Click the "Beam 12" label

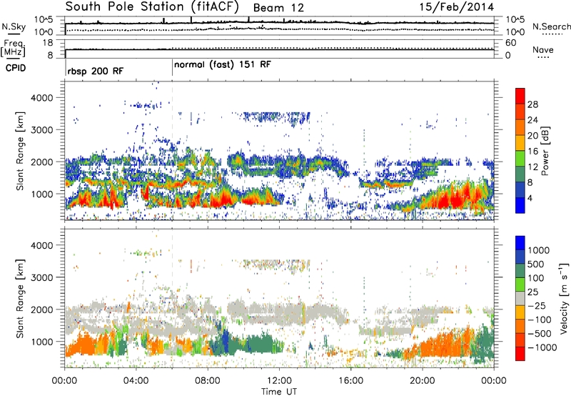(x=278, y=8)
